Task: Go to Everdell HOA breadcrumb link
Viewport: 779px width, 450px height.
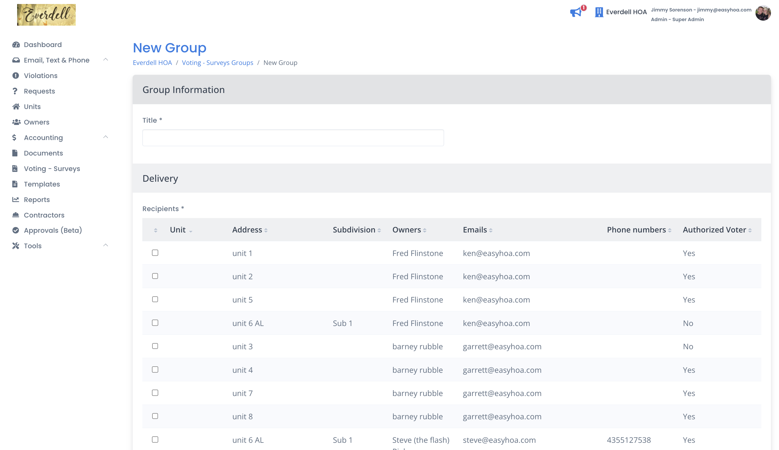Action: point(152,63)
